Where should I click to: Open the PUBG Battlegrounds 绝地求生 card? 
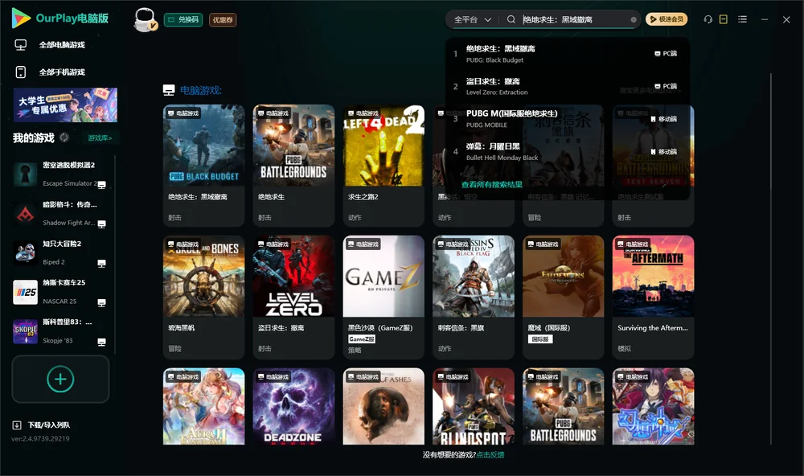coord(293,165)
